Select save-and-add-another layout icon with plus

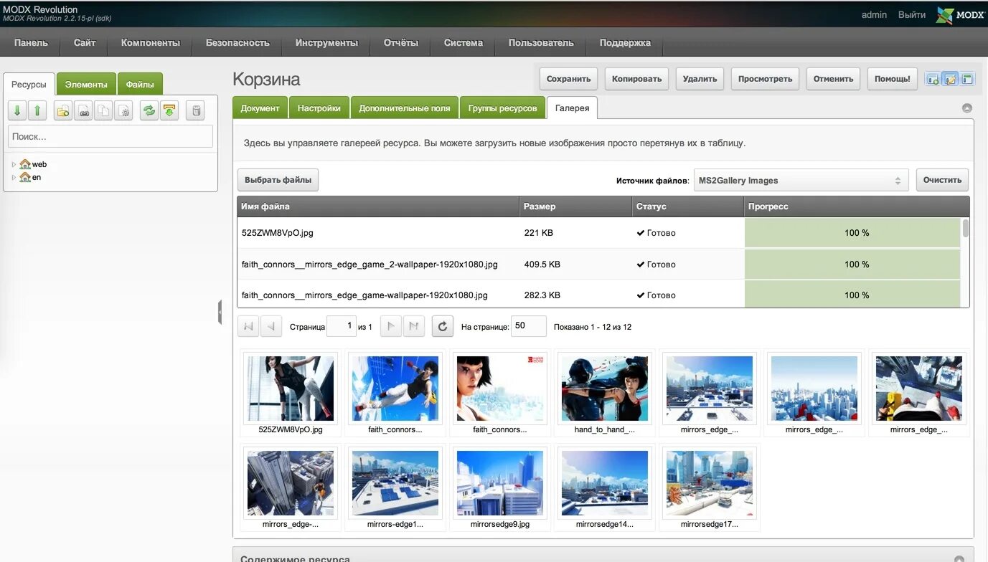pos(933,79)
